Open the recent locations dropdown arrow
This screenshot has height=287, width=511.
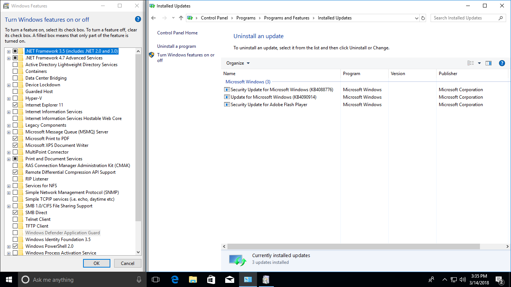click(173, 18)
